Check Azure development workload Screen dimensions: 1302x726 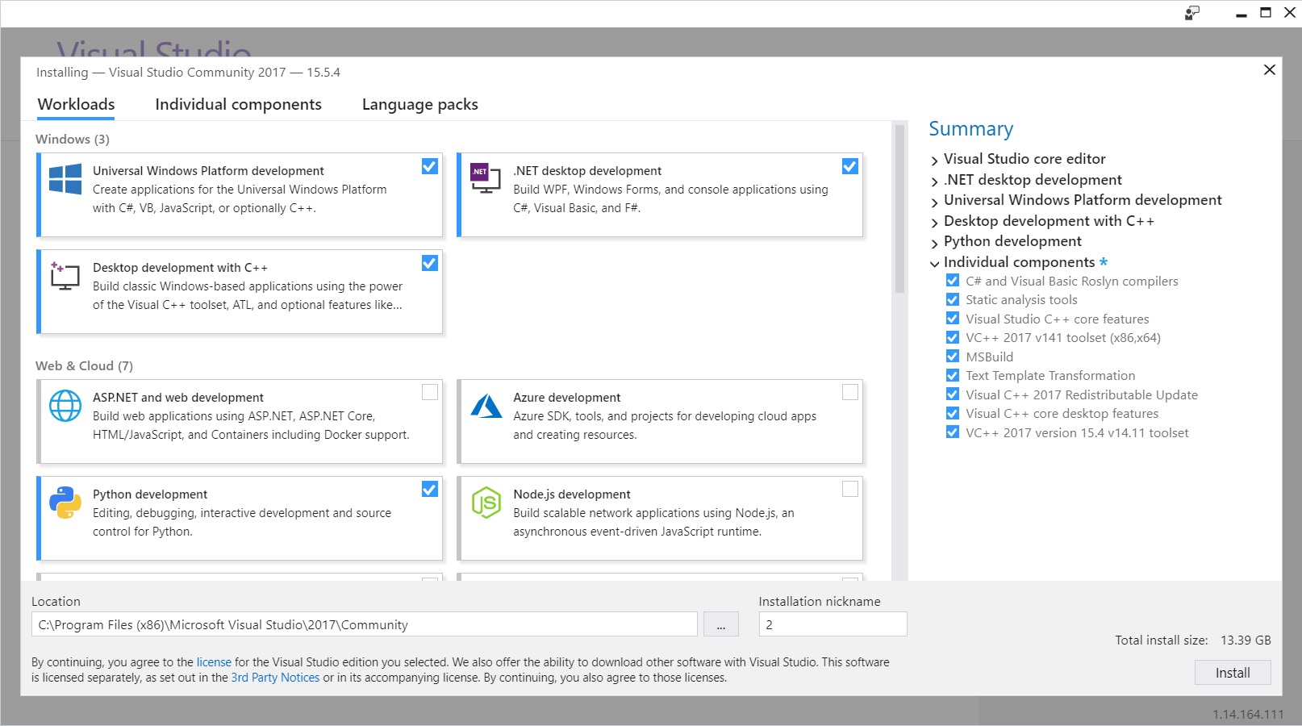850,392
